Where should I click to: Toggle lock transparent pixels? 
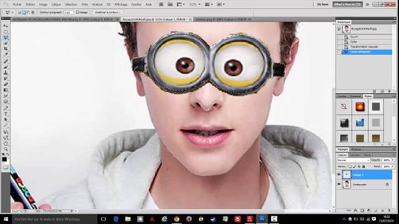click(x=350, y=167)
